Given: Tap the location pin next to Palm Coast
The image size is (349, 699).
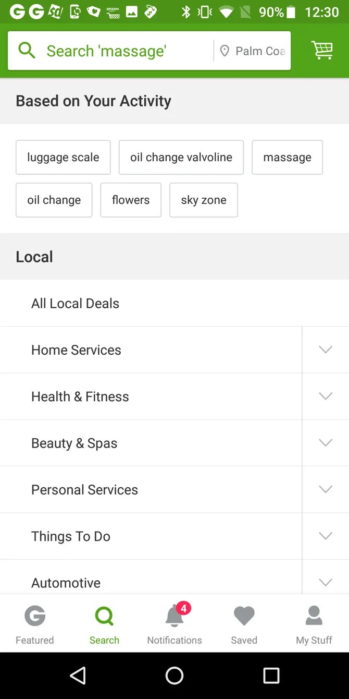Looking at the screenshot, I should pos(225,51).
